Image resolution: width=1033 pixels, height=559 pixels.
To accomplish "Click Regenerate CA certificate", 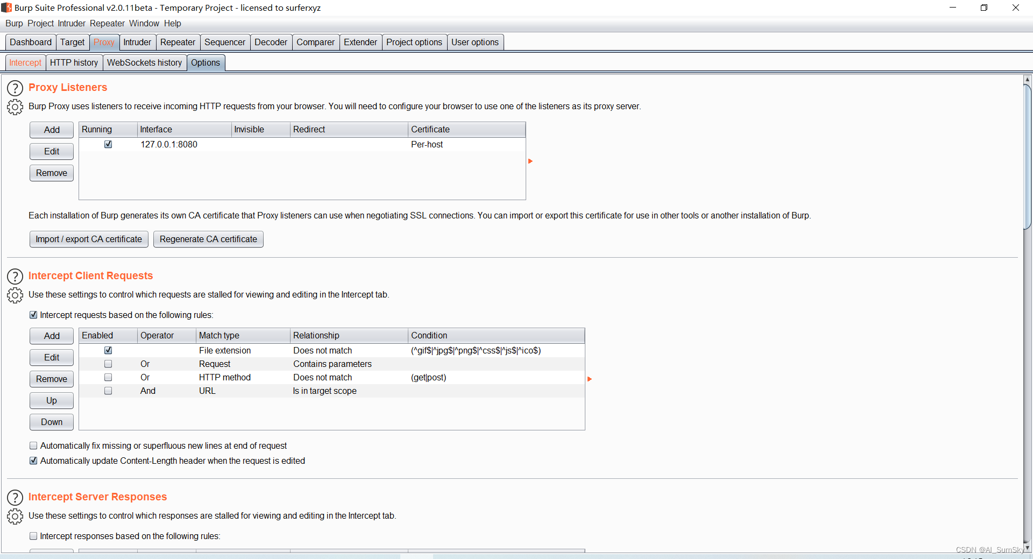I will tap(208, 239).
